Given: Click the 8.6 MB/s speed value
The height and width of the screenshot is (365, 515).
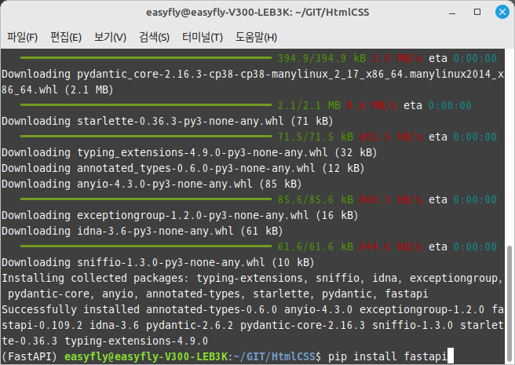Looking at the screenshot, I should pos(372,105).
